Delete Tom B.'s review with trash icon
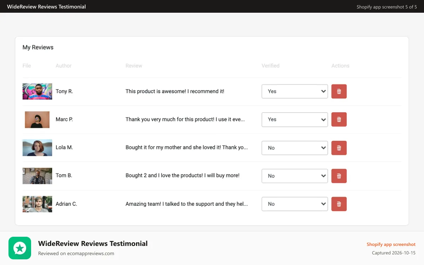The image size is (424, 265). 339,176
